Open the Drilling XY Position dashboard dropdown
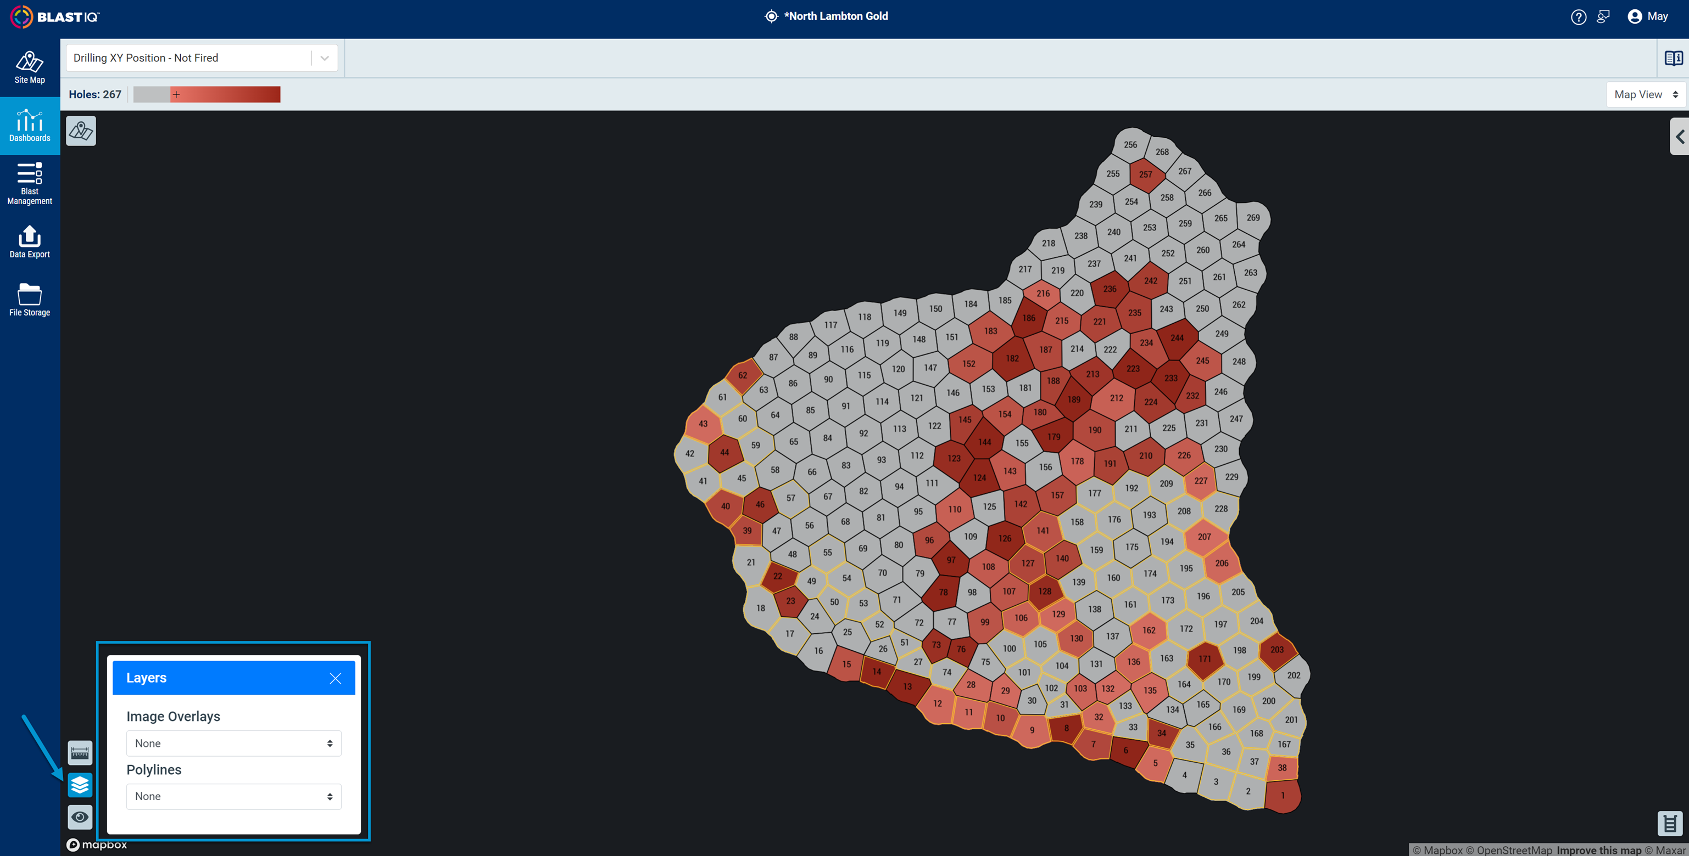The height and width of the screenshot is (856, 1689). point(202,58)
